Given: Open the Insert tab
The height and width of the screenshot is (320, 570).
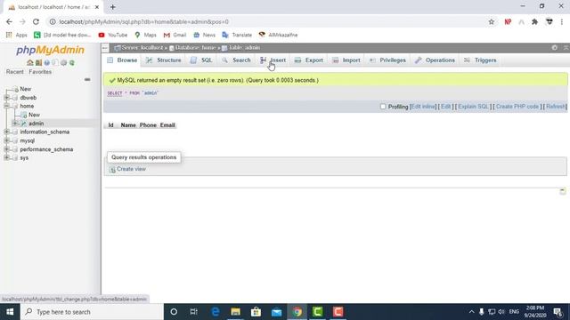Looking at the screenshot, I should coord(273,60).
